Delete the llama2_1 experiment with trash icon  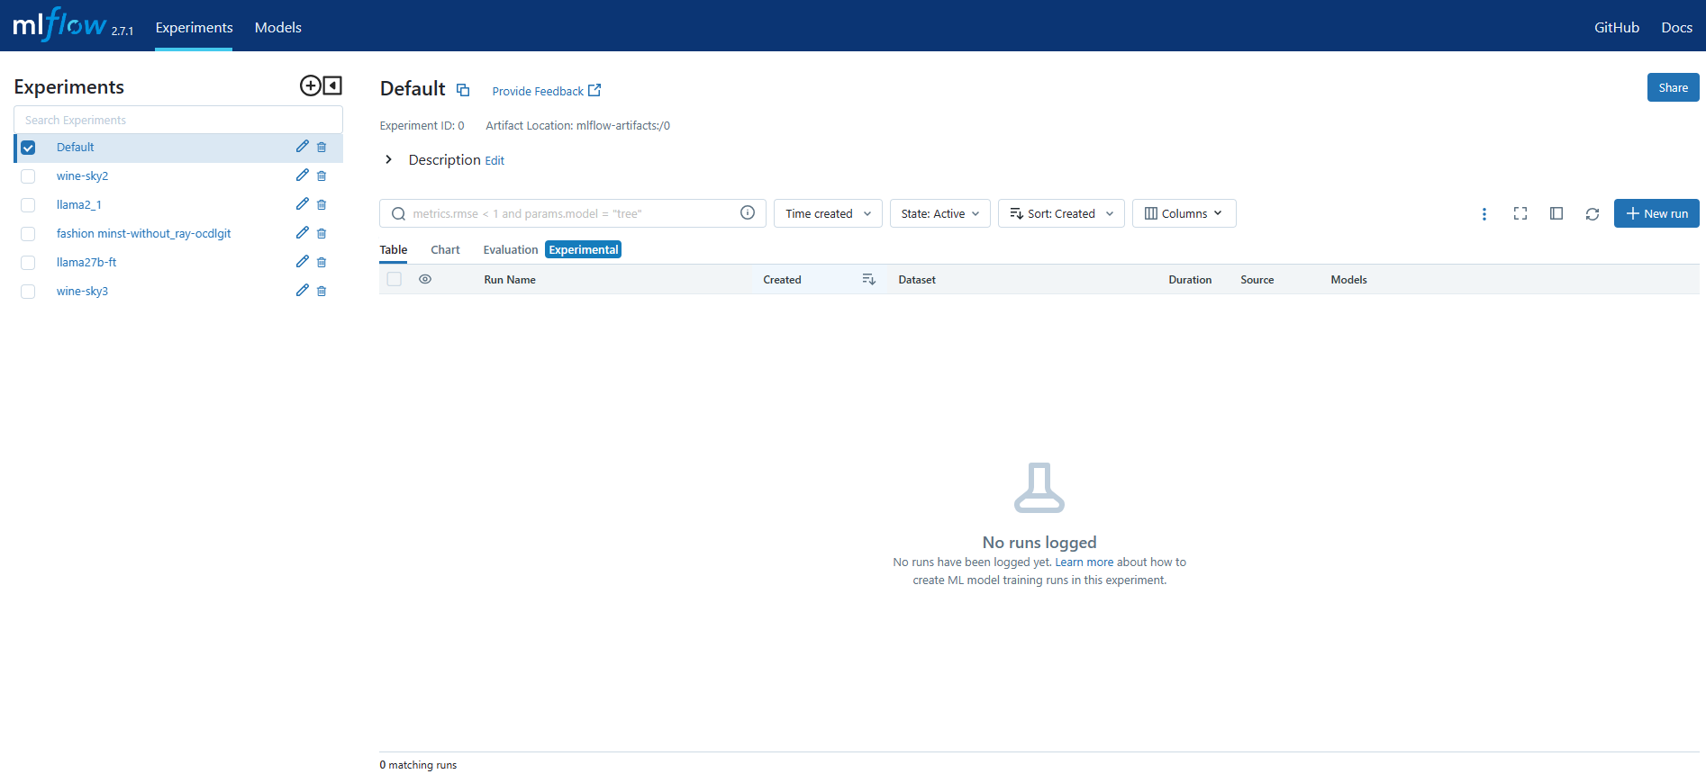pyautogui.click(x=322, y=205)
